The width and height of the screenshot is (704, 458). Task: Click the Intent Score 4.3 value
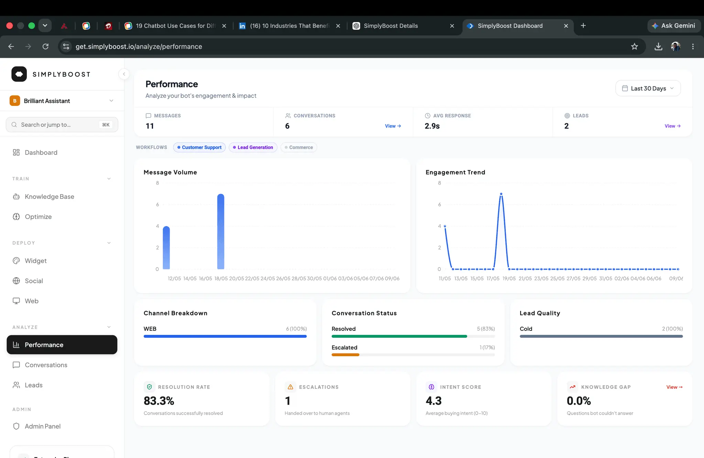click(x=433, y=401)
